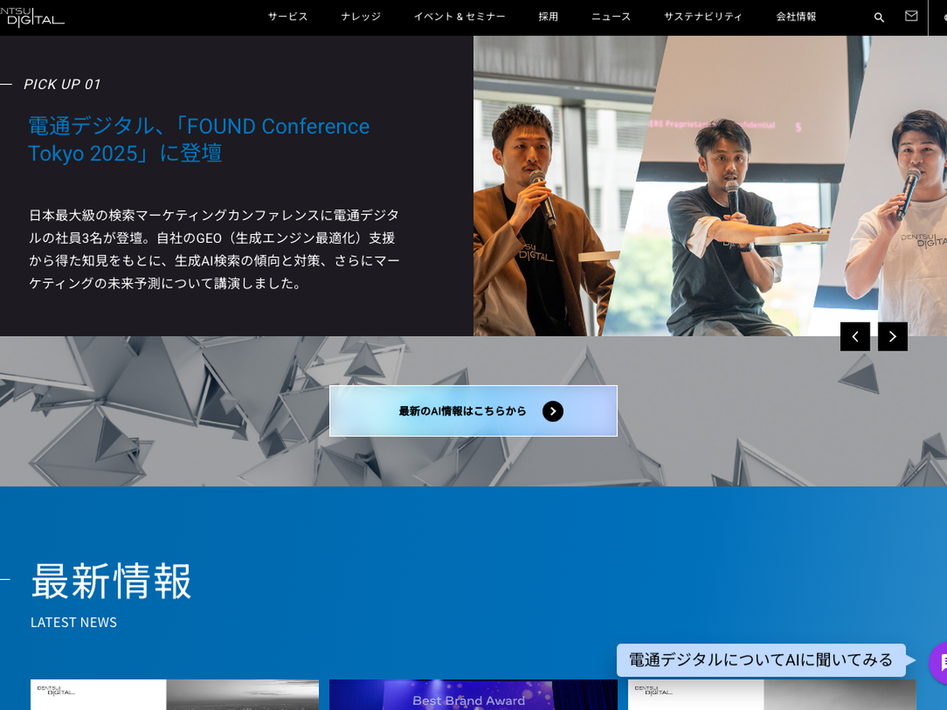Open the サービス menu
Image resolution: width=947 pixels, height=710 pixels.
tap(288, 17)
